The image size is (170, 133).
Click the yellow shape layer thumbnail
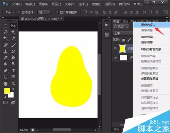click(122, 48)
